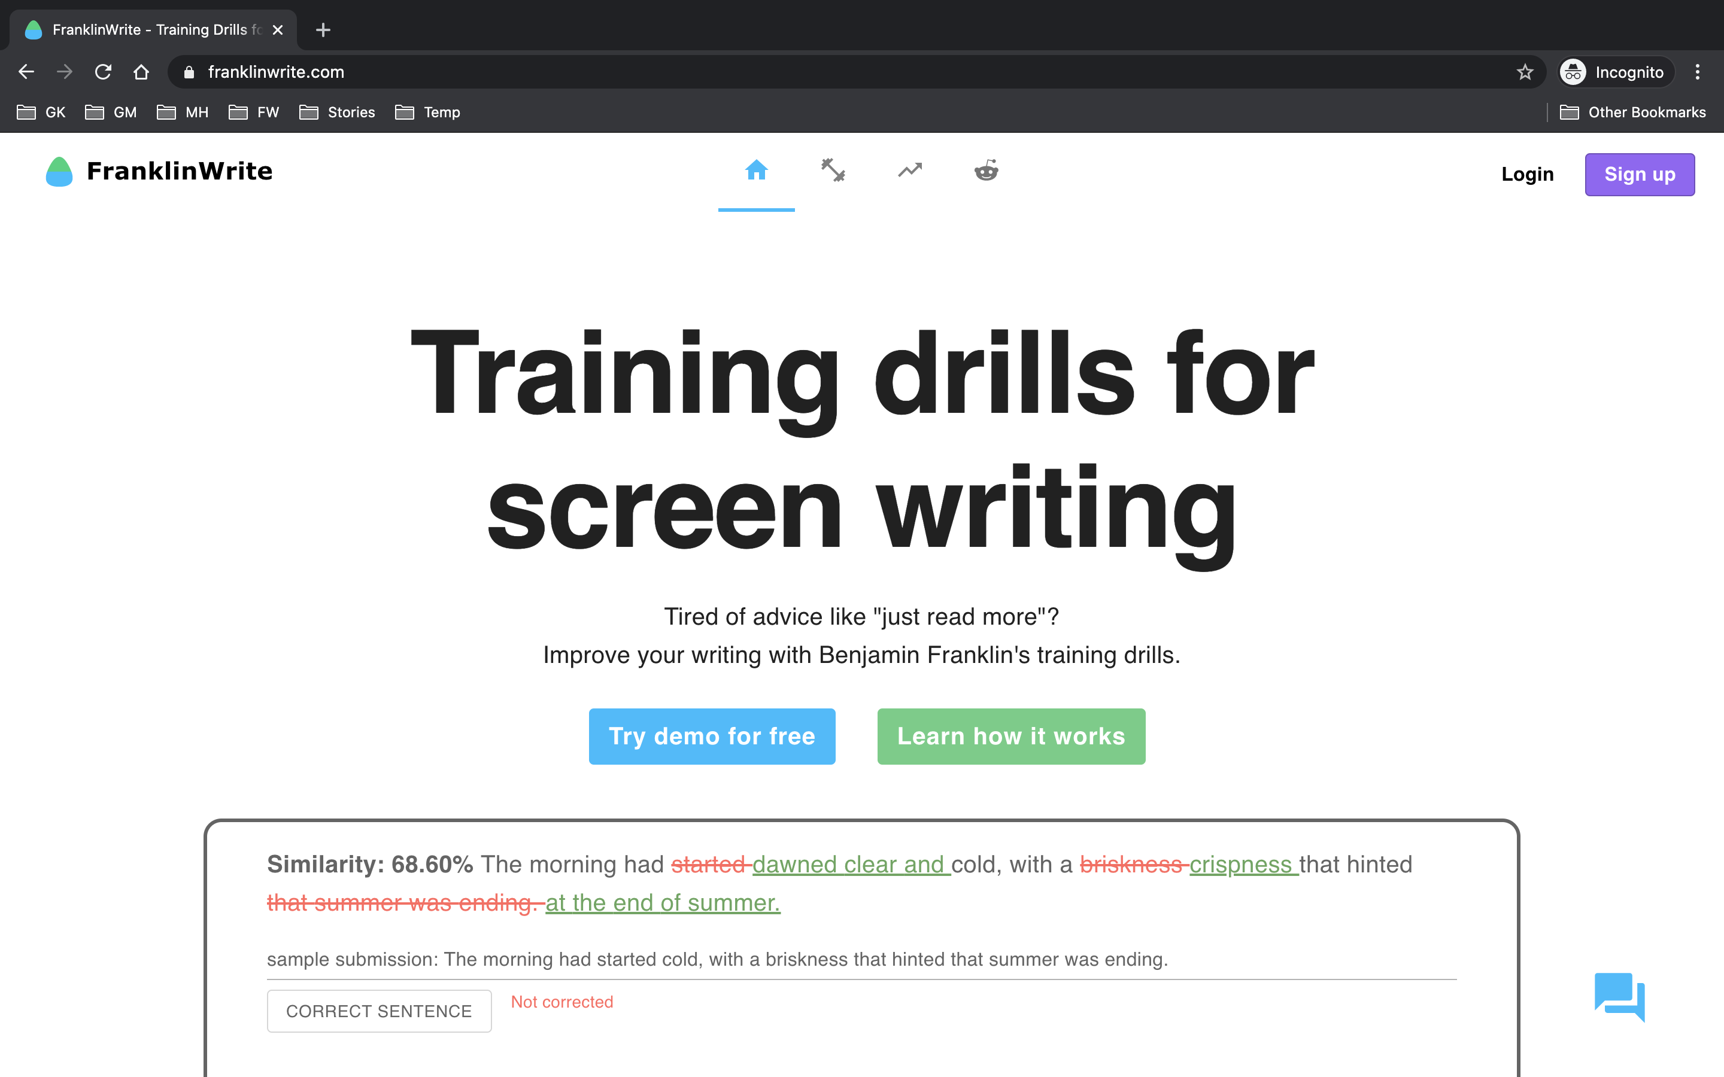Viewport: 1724px width, 1077px height.
Task: Bookmark page with the star icon
Action: point(1525,72)
